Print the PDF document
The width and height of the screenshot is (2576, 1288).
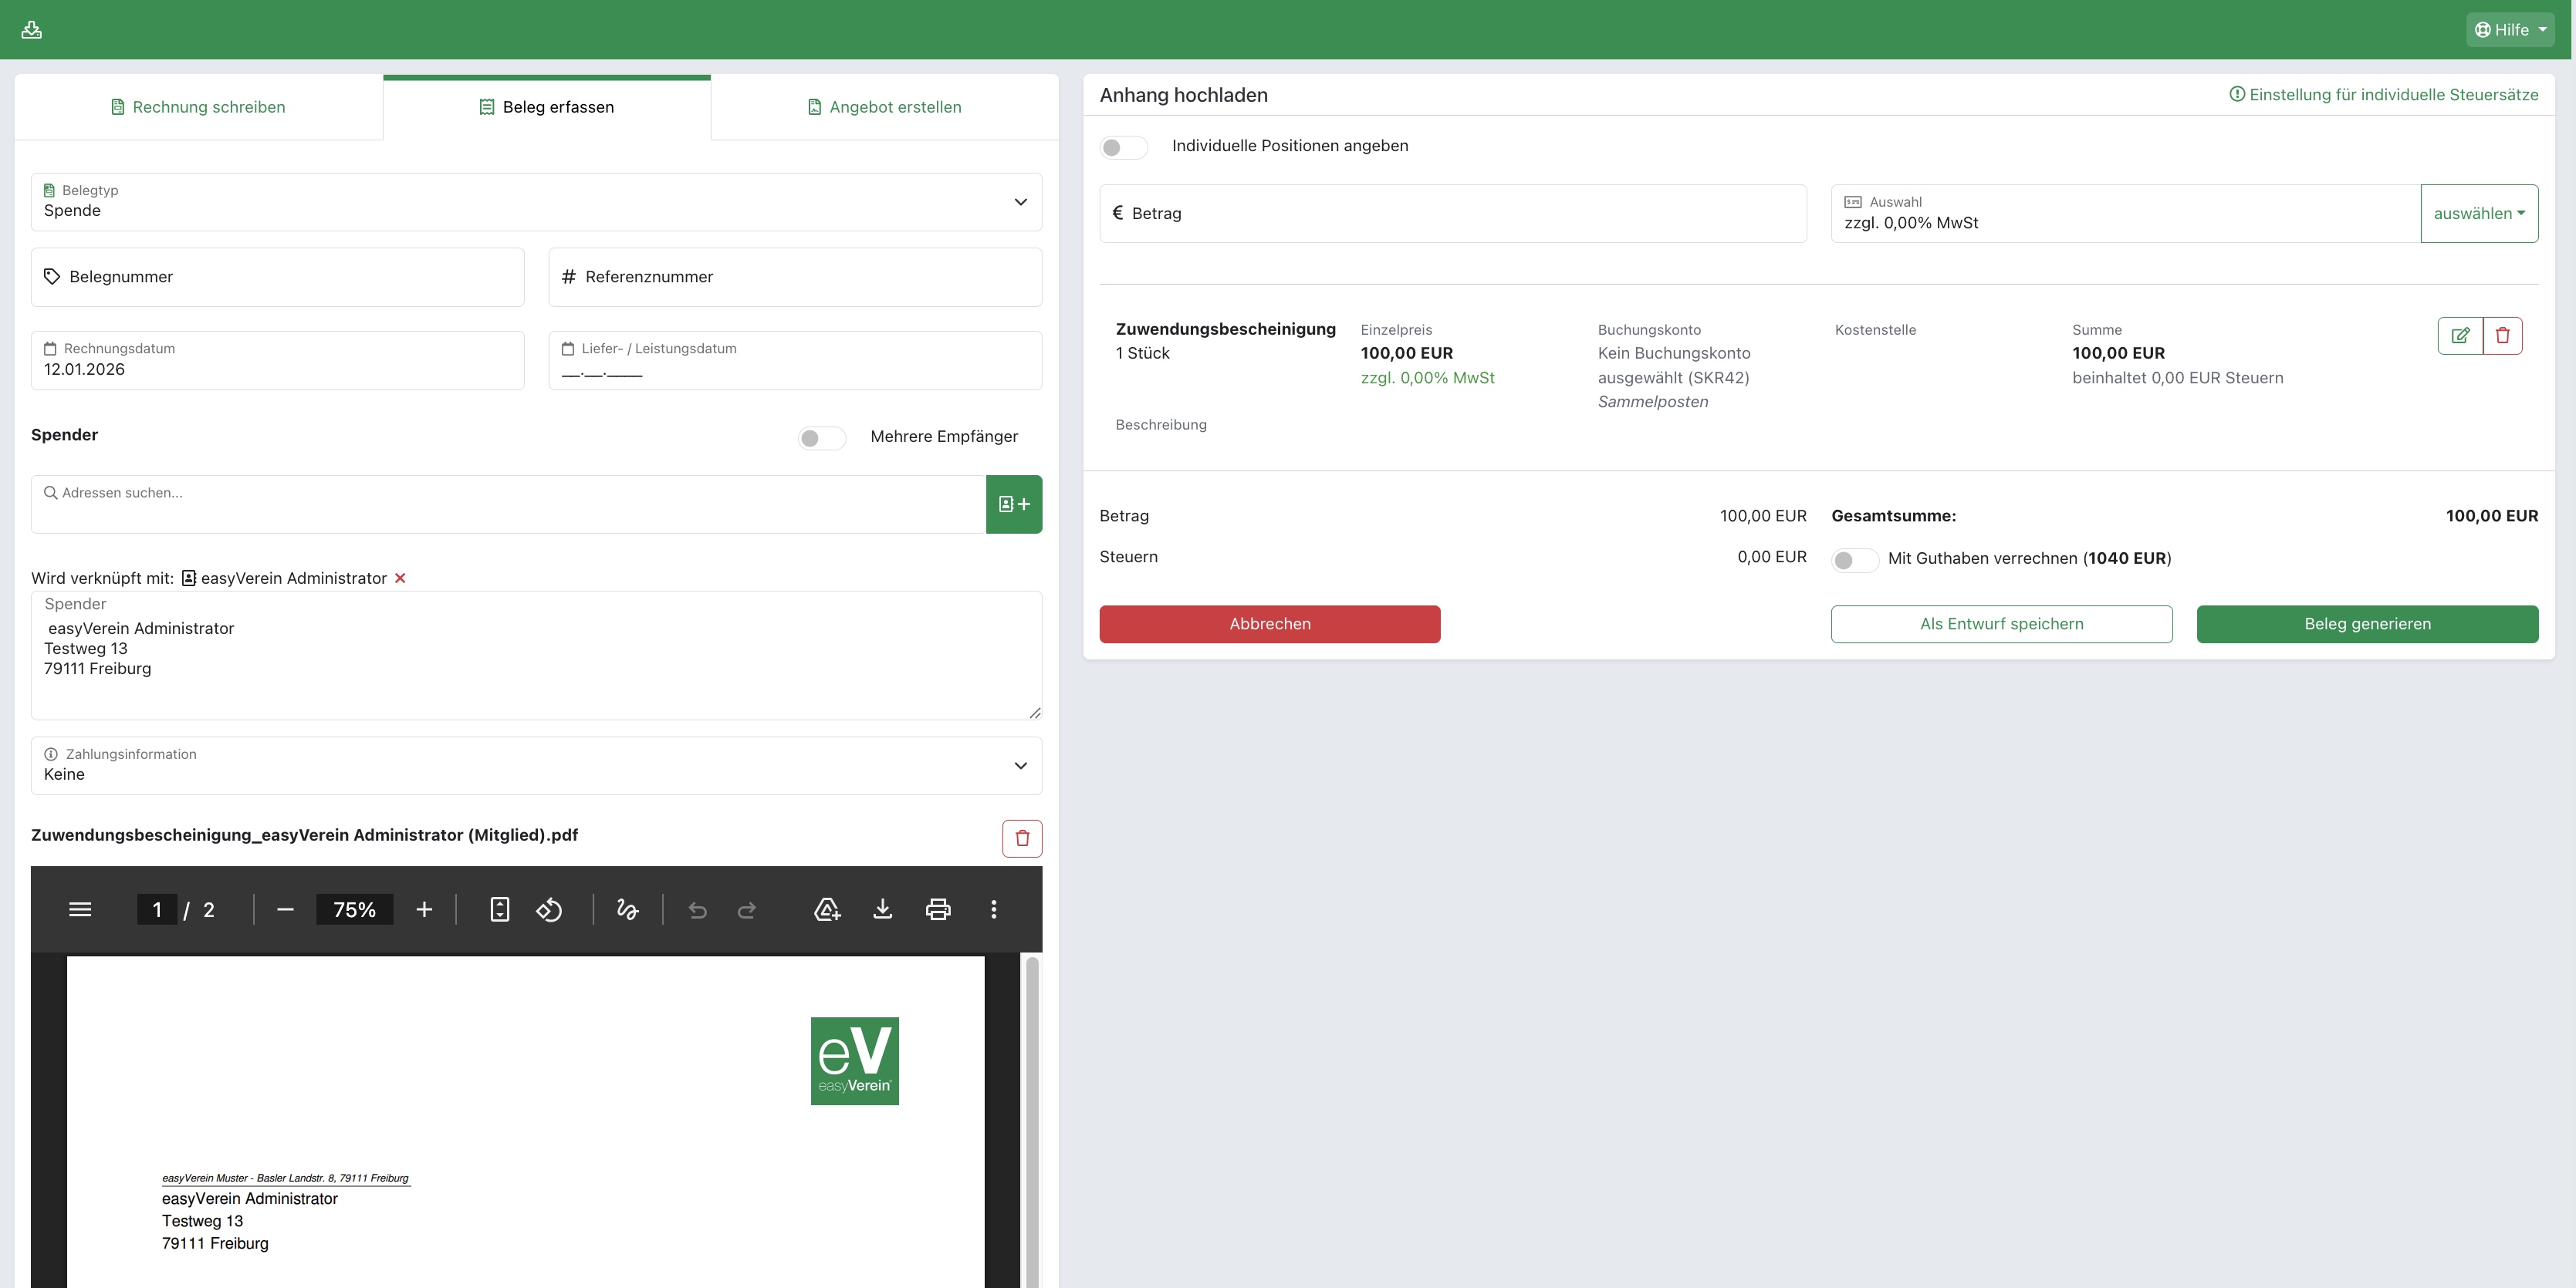pyautogui.click(x=937, y=909)
